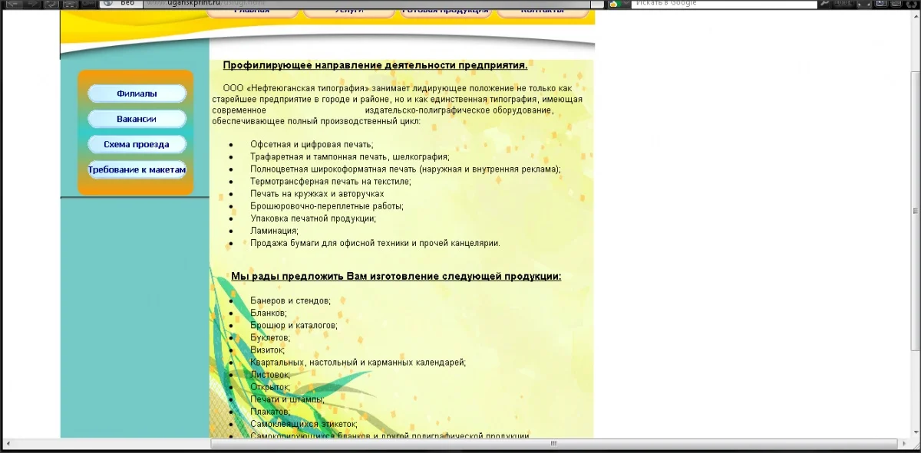The height and width of the screenshot is (453, 921).
Task: Click list item Термотрансферная печать на текстиле
Action: pyautogui.click(x=331, y=181)
